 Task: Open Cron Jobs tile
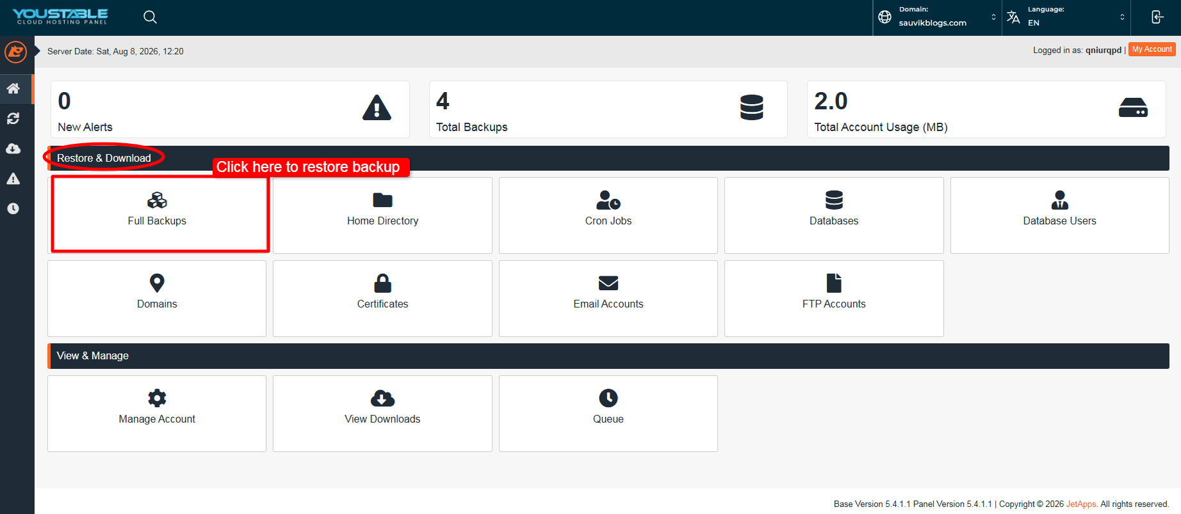coord(608,215)
